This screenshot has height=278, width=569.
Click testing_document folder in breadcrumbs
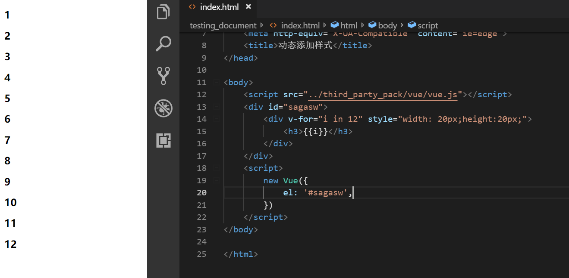[x=223, y=25]
